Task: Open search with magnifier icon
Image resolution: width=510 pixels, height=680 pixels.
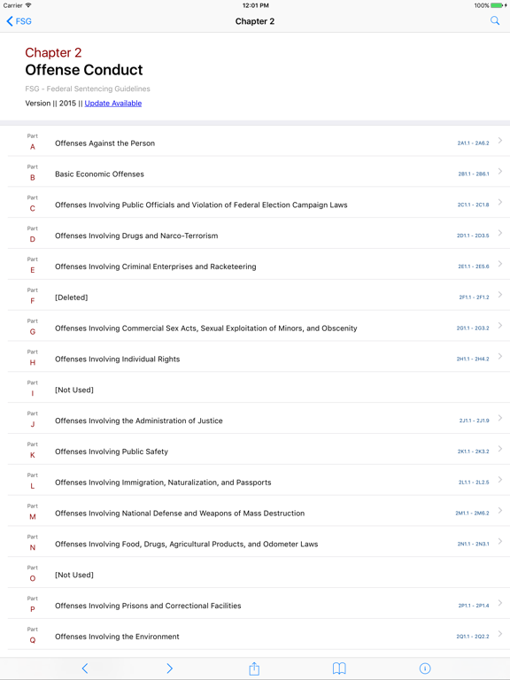Action: pyautogui.click(x=495, y=20)
